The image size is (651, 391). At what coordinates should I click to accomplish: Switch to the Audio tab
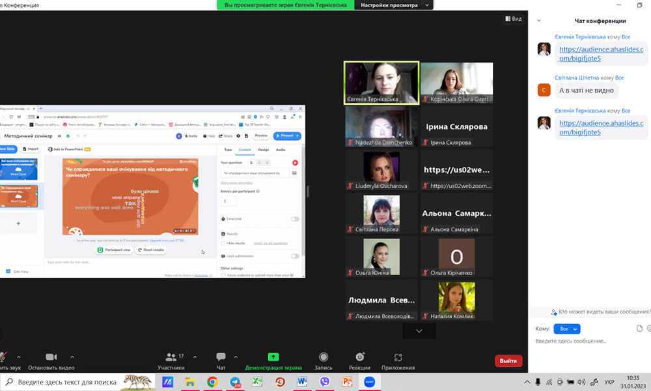[281, 150]
